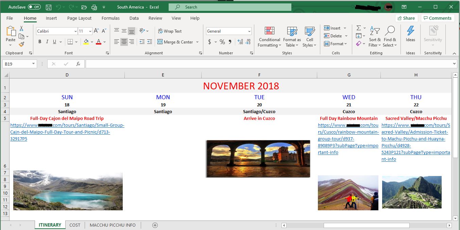Apply Percent Style formatting
This screenshot has height=230, width=460.
(x=222, y=42)
